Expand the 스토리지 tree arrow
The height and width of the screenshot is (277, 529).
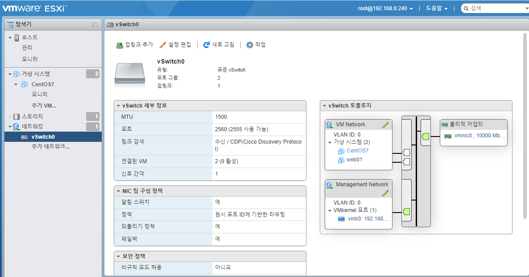pos(10,116)
